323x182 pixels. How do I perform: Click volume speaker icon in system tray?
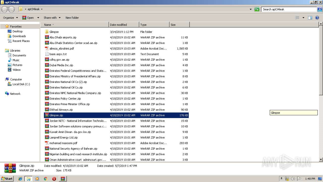point(293,179)
